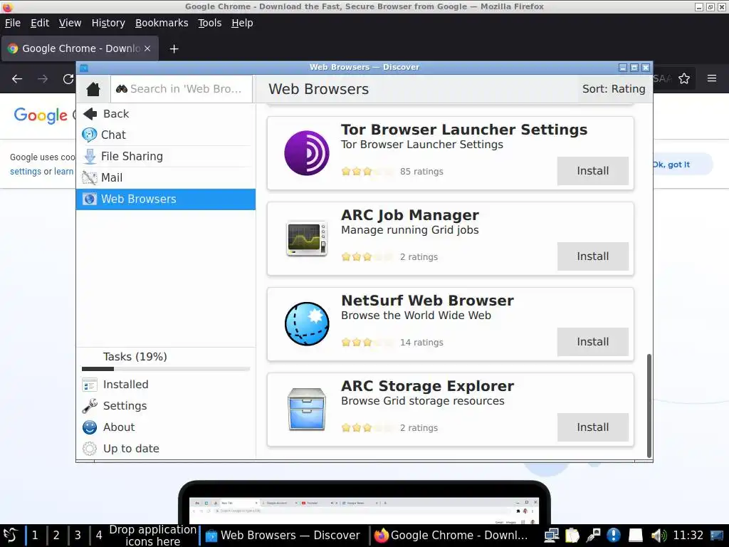Screen dimensions: 729x547
Task: Switch to virtual desktop 2
Action: pos(56,536)
